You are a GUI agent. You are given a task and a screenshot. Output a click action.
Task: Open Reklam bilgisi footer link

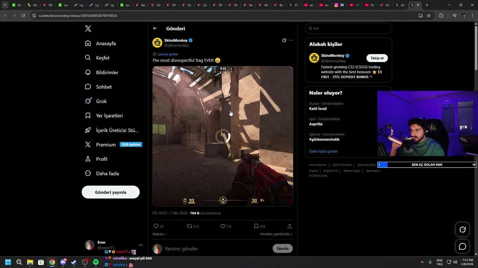point(352,171)
